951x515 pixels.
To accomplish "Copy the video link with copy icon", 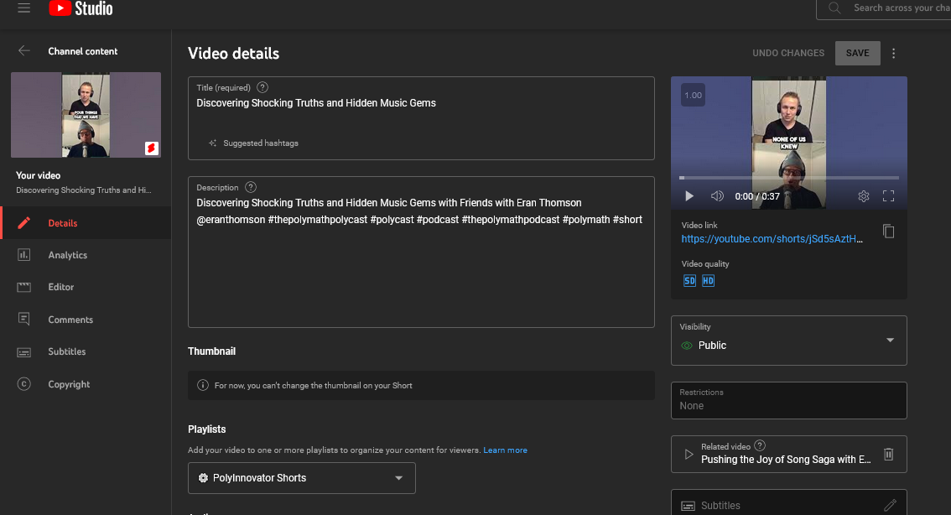I will point(889,231).
